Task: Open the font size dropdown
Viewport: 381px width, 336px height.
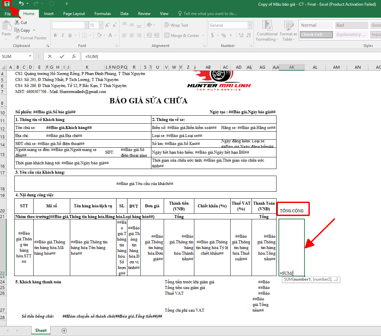Action: [101, 25]
